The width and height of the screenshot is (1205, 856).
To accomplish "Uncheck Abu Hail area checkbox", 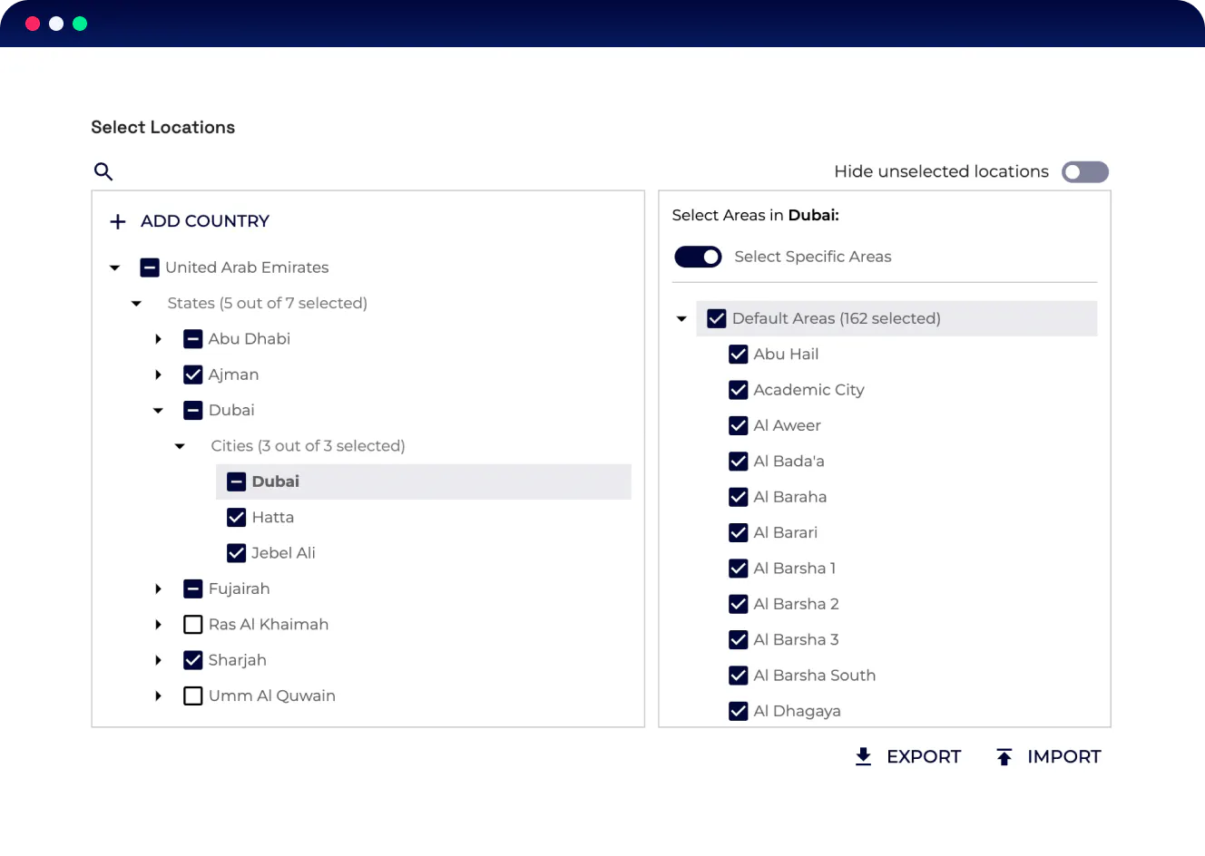I will (x=739, y=355).
